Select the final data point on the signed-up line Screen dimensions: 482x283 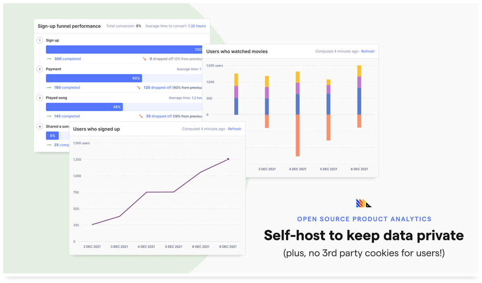click(228, 159)
